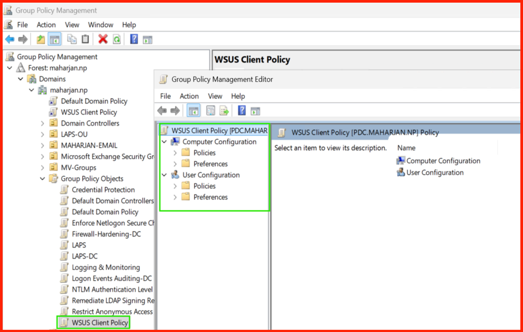
Task: Click the Forward arrow in Group Policy Management toolbar
Action: click(x=23, y=40)
